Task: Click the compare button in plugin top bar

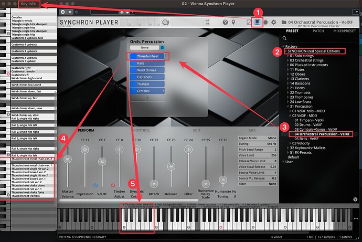Action: point(62,12)
